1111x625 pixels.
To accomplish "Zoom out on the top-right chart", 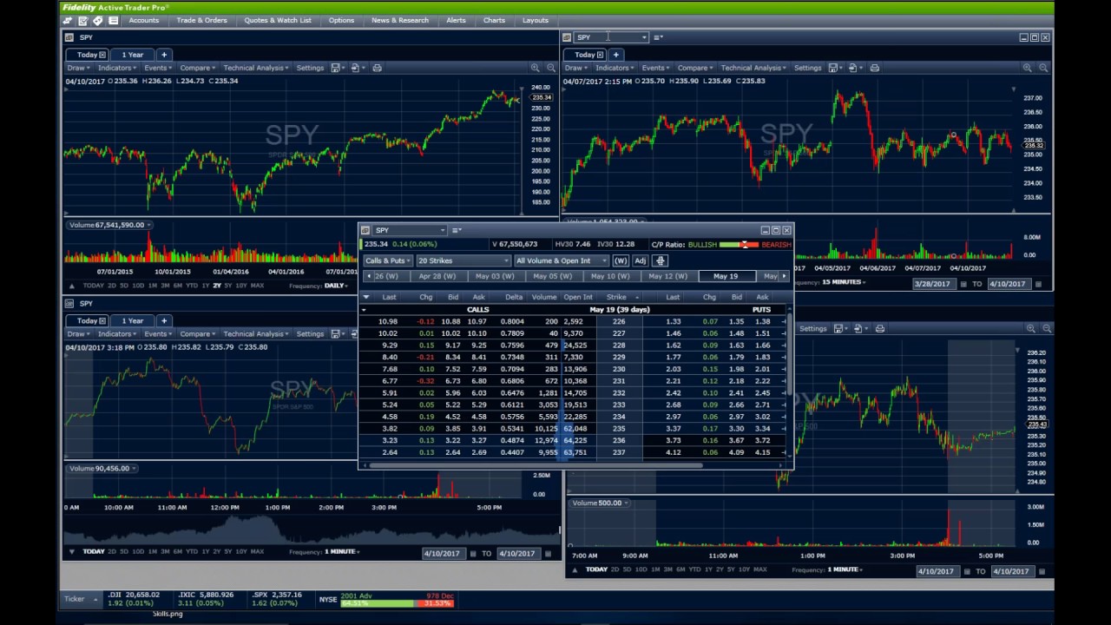I will [x=1043, y=68].
